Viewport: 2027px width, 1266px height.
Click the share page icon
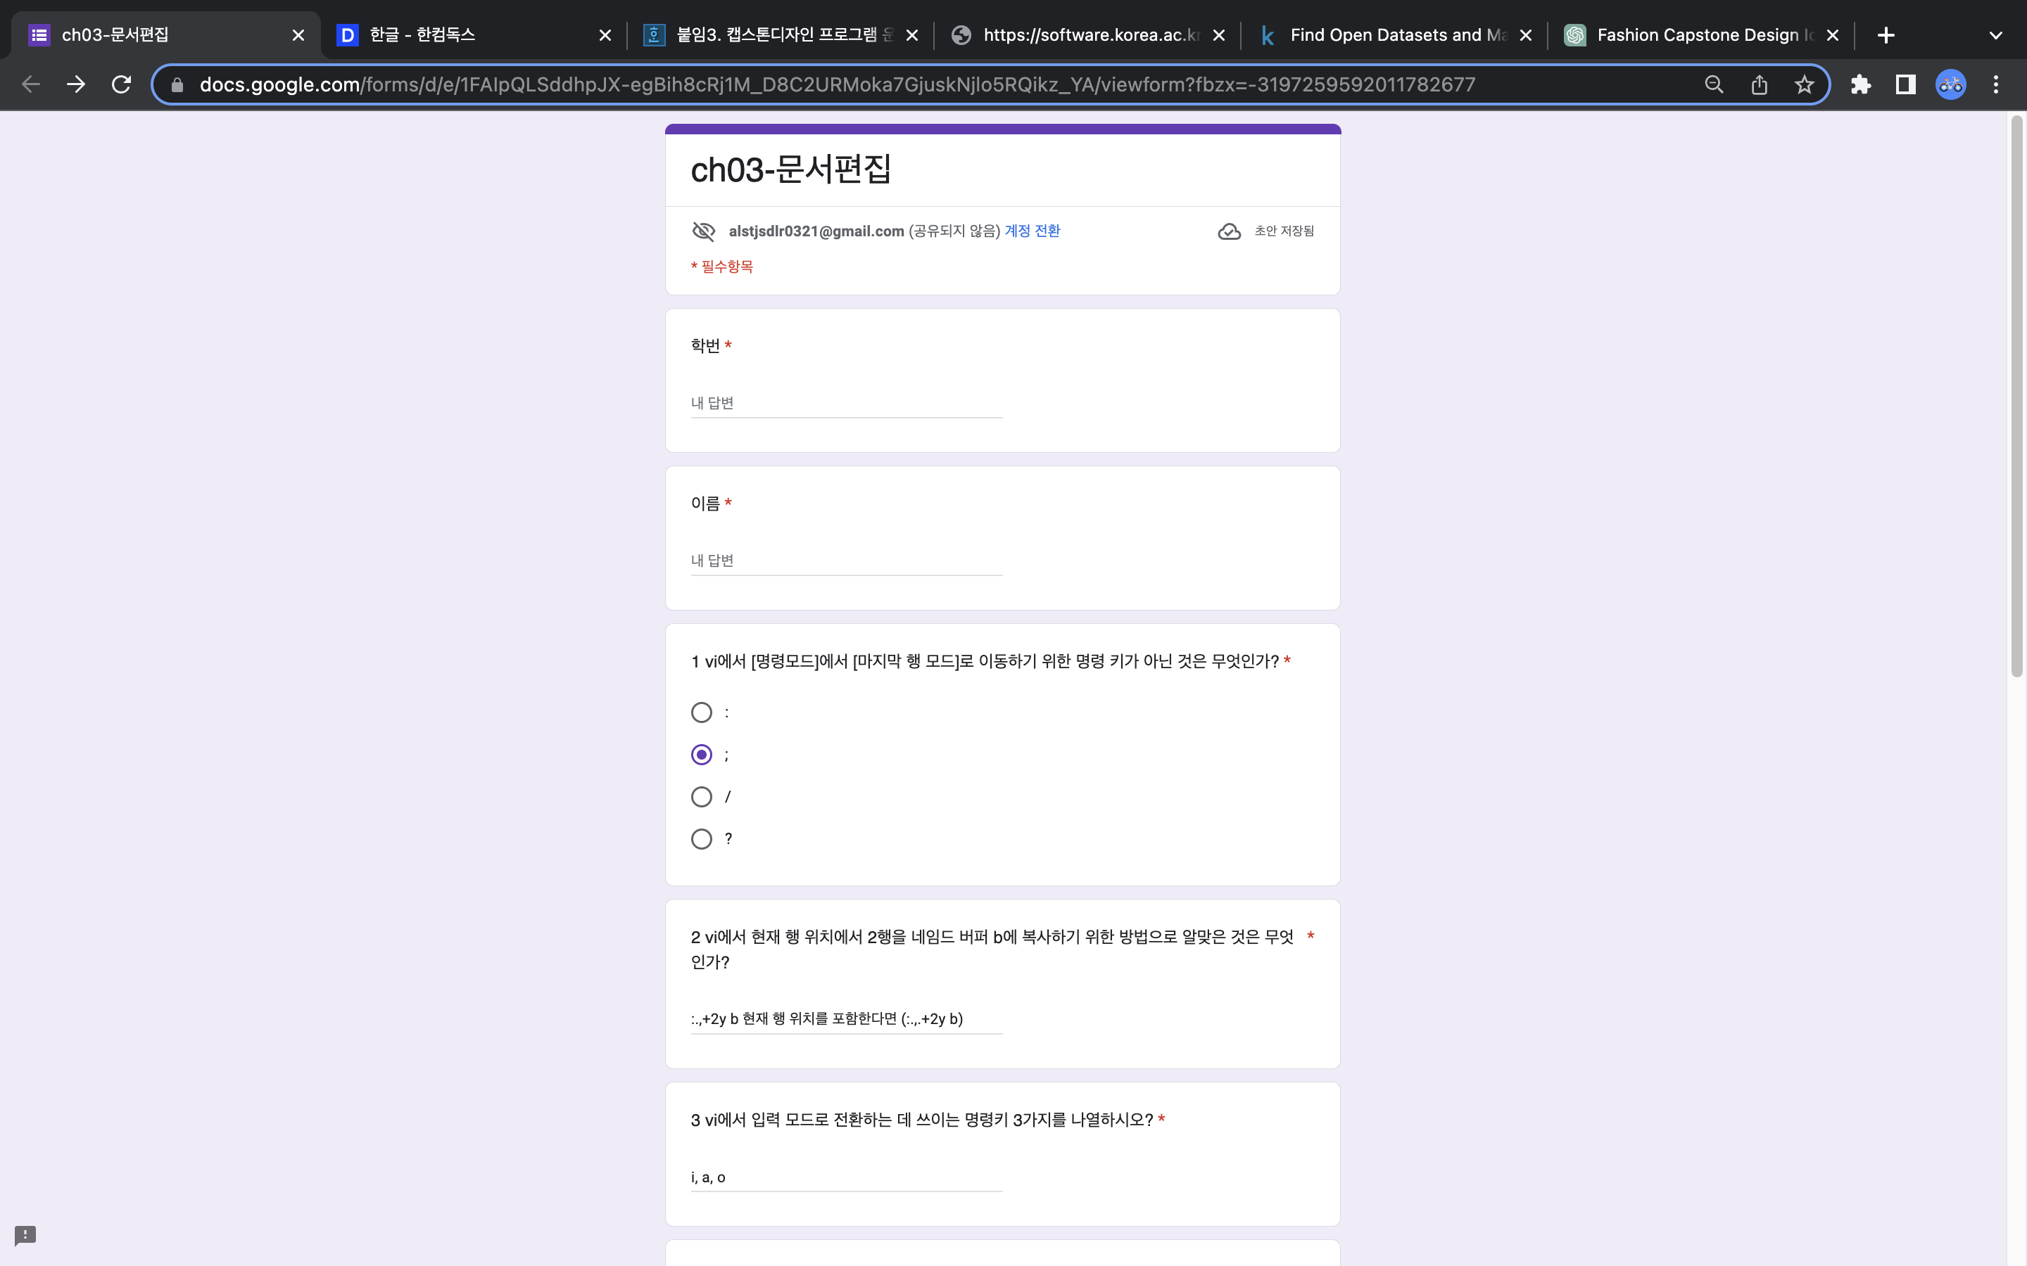coord(1759,84)
